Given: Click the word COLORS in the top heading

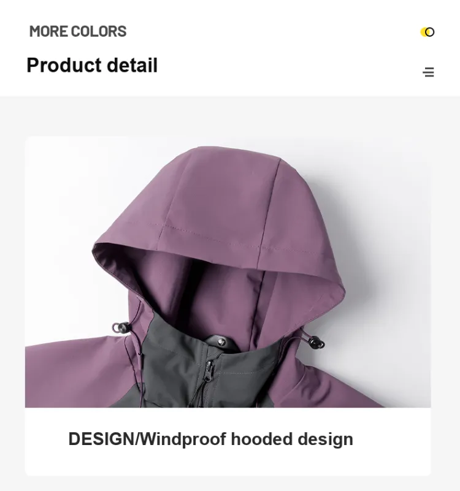Looking at the screenshot, I should [99, 32].
